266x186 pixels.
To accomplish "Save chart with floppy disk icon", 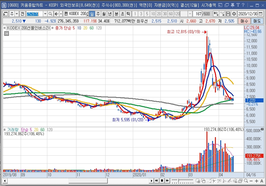I will coord(228,14).
